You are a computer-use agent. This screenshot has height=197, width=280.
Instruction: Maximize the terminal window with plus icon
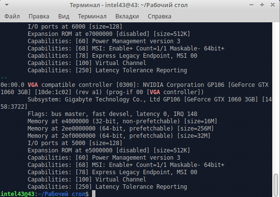tap(262, 5)
